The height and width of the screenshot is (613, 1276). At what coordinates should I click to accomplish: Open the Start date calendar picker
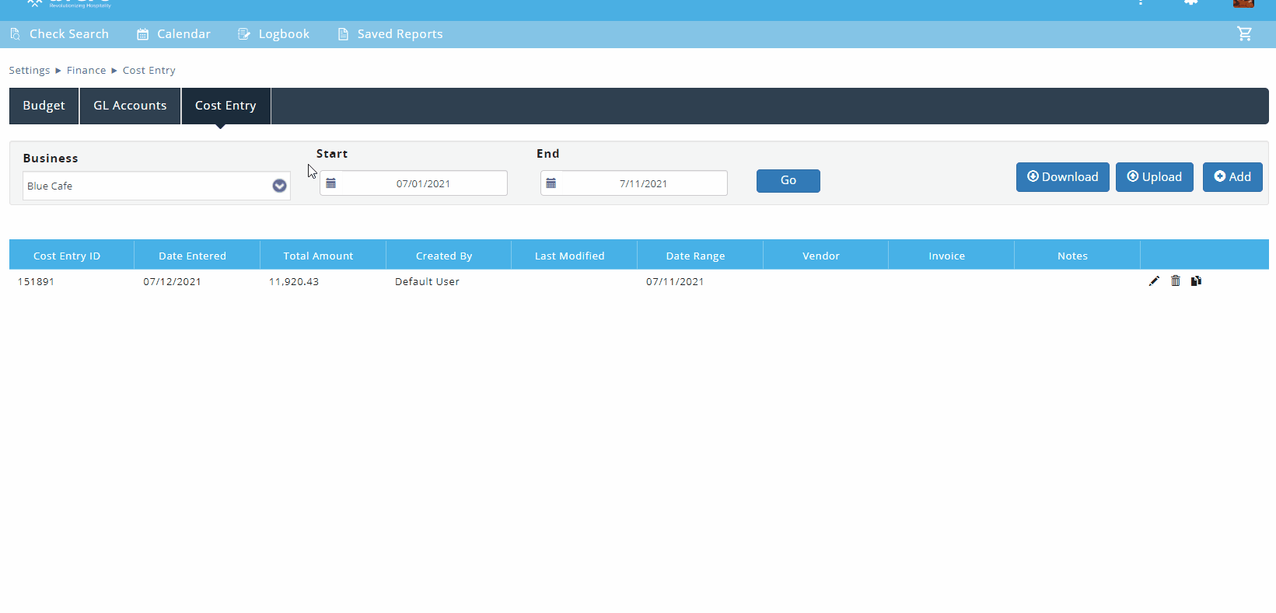pyautogui.click(x=330, y=183)
